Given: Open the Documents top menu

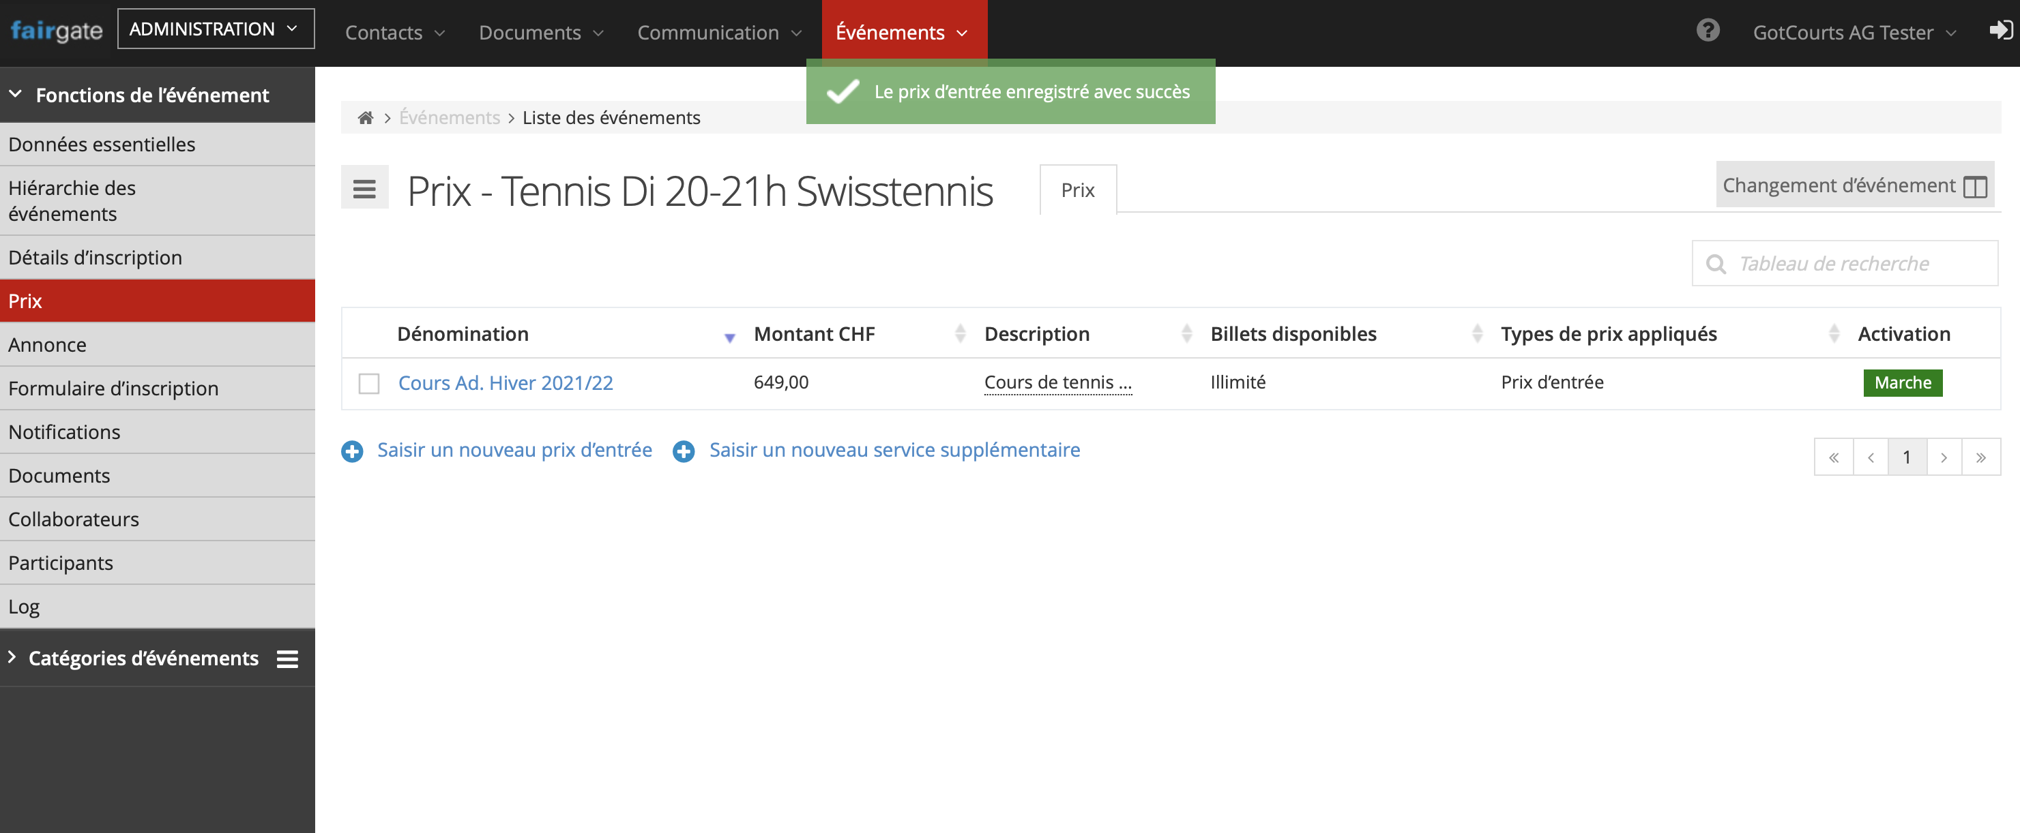Looking at the screenshot, I should 541,32.
